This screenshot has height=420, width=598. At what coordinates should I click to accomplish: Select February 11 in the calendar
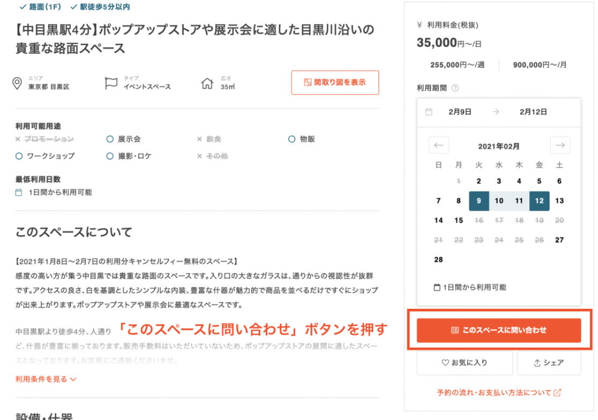[x=519, y=201]
